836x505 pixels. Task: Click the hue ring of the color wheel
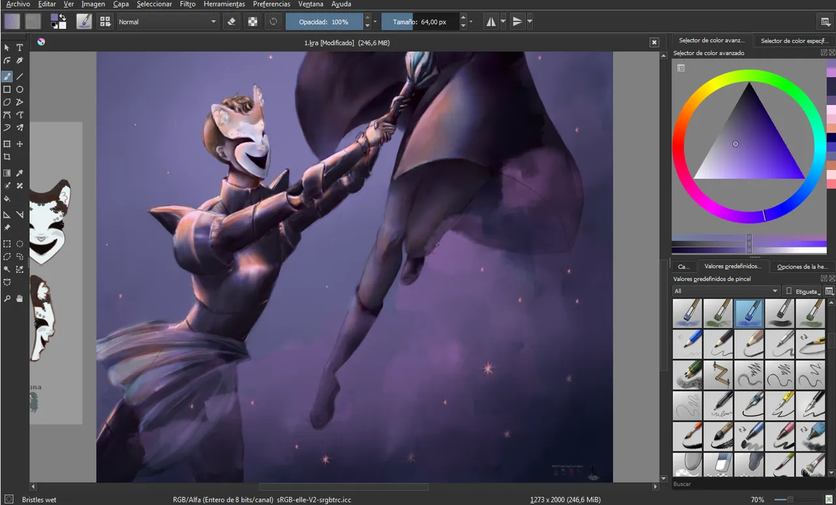pyautogui.click(x=748, y=74)
